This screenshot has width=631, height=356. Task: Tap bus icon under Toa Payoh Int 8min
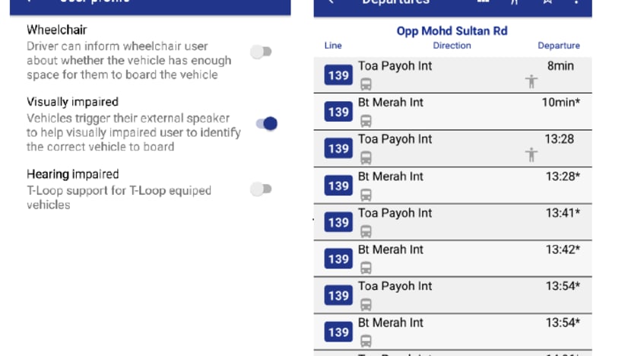point(366,84)
